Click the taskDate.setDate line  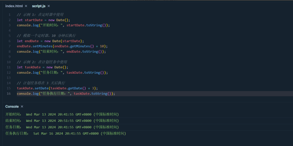click(57, 88)
